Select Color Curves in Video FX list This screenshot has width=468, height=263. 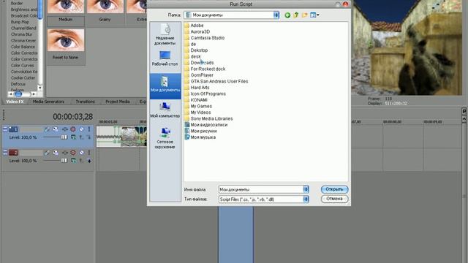tap(23, 65)
